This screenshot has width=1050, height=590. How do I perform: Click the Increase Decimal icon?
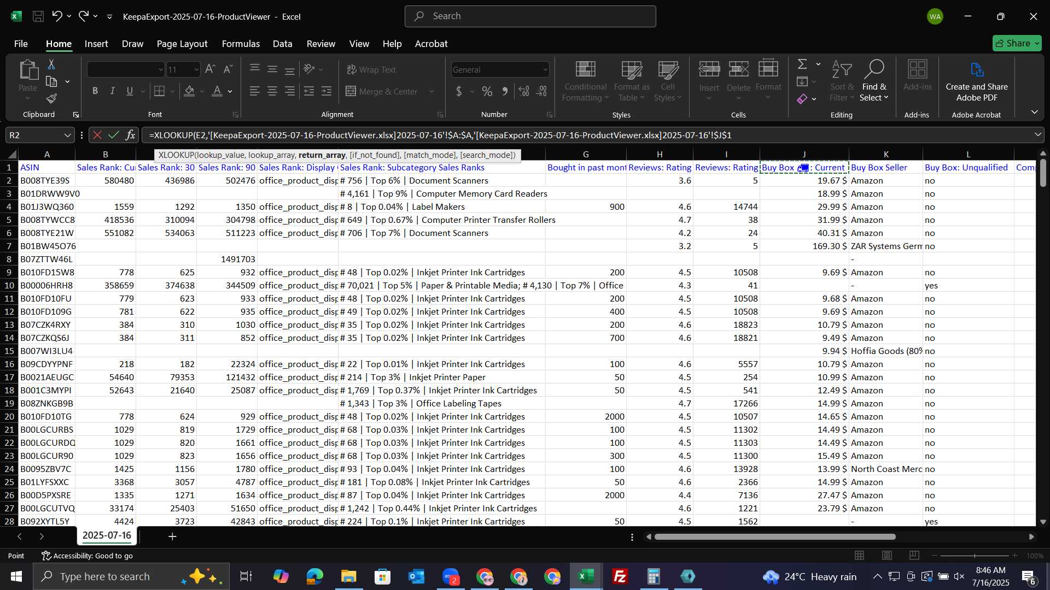point(524,91)
